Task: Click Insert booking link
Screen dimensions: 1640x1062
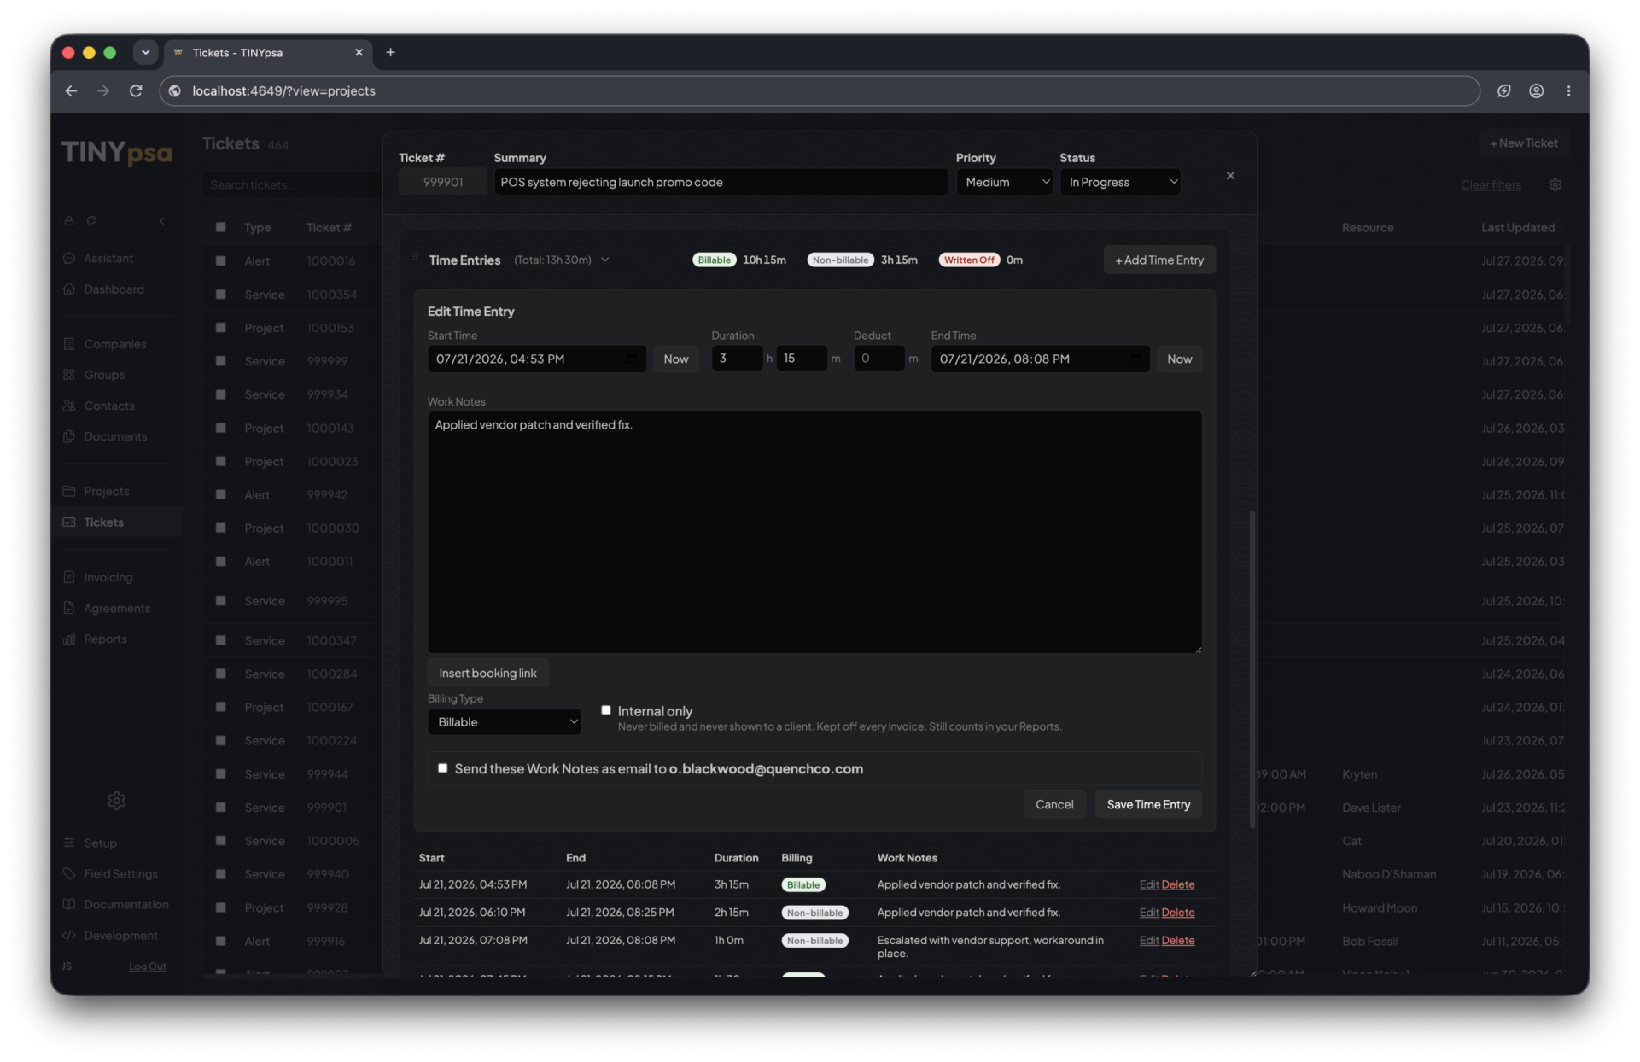Action: coord(487,673)
